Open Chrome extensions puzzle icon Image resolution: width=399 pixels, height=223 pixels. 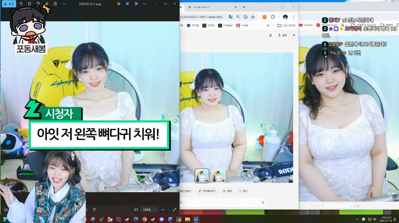tap(273, 17)
